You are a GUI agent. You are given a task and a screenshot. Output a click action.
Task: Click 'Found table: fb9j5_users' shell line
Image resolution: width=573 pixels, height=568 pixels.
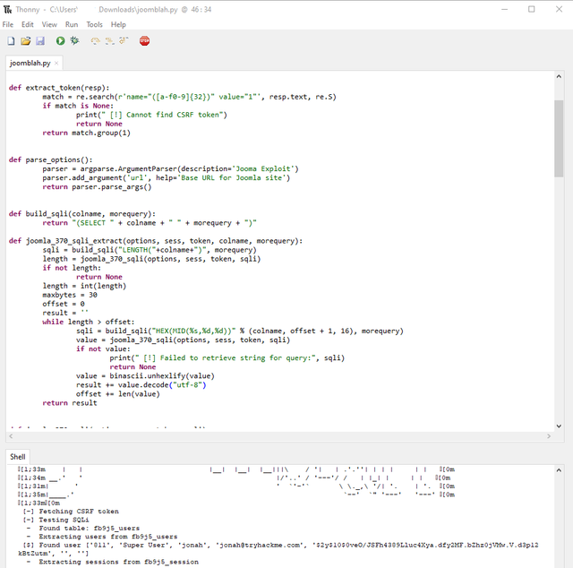coord(83,529)
